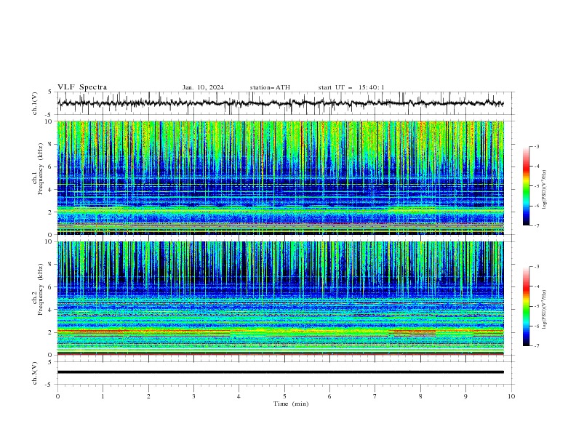
Task: Click the "4" minute tick on time axis
Action: click(x=239, y=396)
